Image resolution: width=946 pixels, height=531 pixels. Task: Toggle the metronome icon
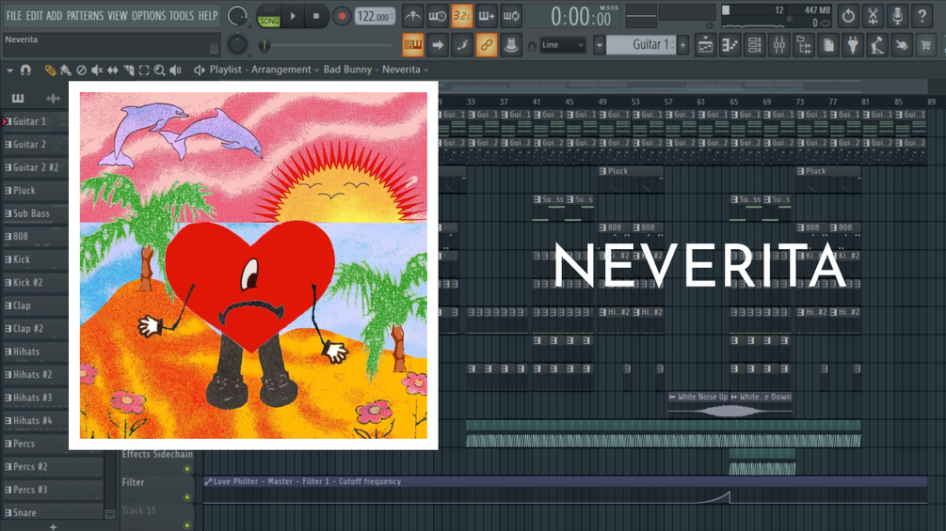[412, 16]
